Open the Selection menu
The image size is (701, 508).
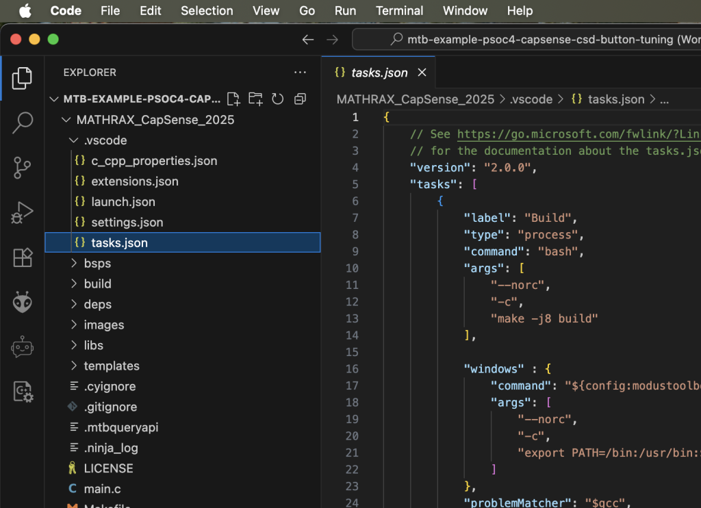point(207,11)
